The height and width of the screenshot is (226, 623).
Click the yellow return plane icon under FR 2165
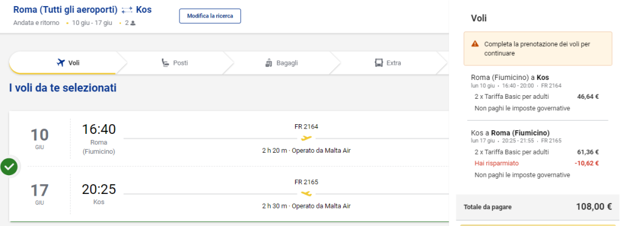pyautogui.click(x=307, y=193)
